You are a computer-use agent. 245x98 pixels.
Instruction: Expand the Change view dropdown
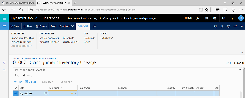click(x=71, y=42)
